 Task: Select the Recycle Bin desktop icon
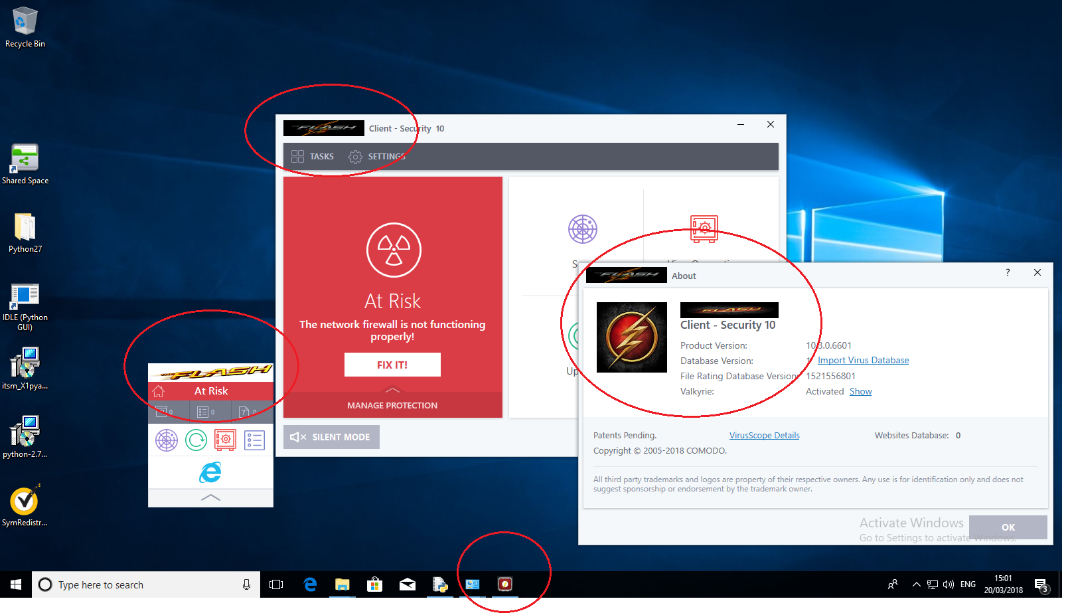click(x=25, y=27)
